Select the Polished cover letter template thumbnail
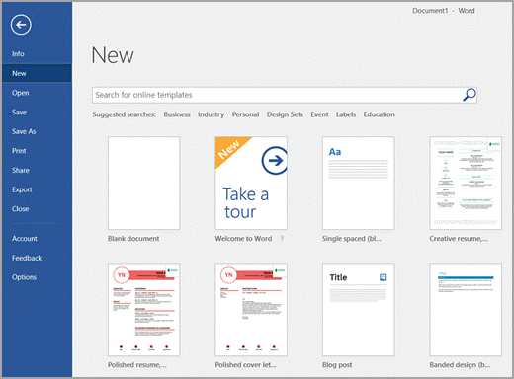This screenshot has width=514, height=379. [251, 310]
